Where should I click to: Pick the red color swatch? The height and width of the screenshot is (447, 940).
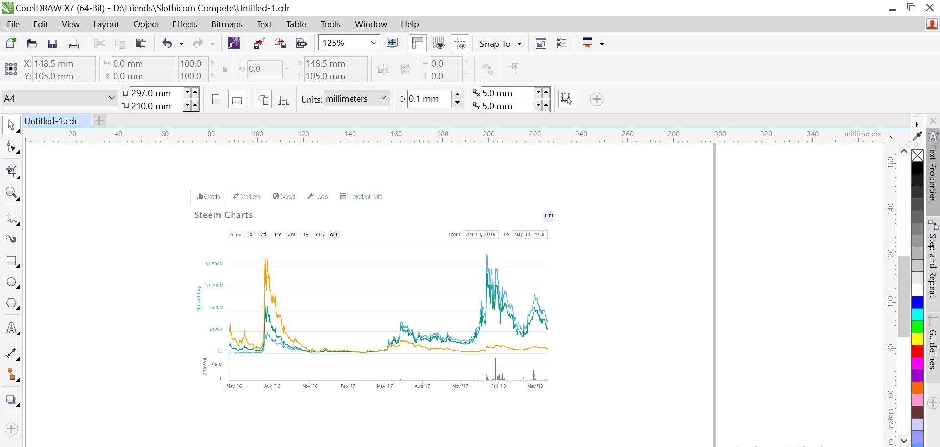(917, 351)
